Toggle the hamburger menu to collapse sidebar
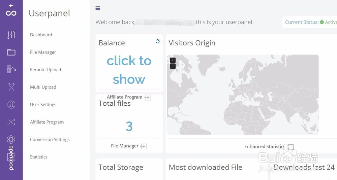The height and width of the screenshot is (180, 337). pyautogui.click(x=98, y=8)
